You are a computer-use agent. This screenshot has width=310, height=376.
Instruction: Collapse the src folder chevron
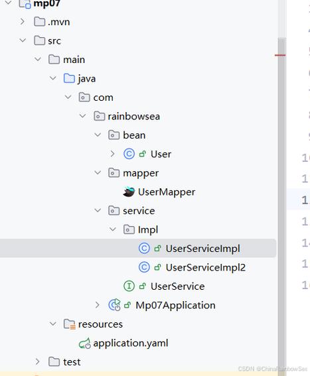pyautogui.click(x=23, y=40)
